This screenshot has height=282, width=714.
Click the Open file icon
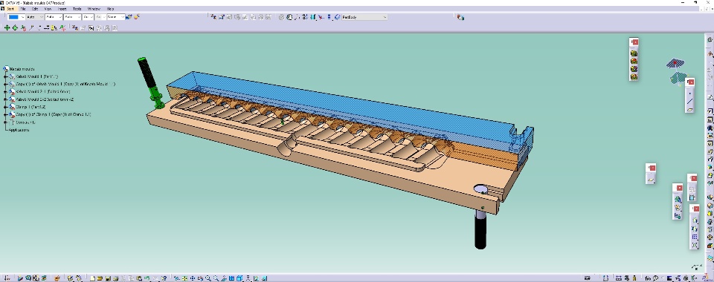click(100, 278)
